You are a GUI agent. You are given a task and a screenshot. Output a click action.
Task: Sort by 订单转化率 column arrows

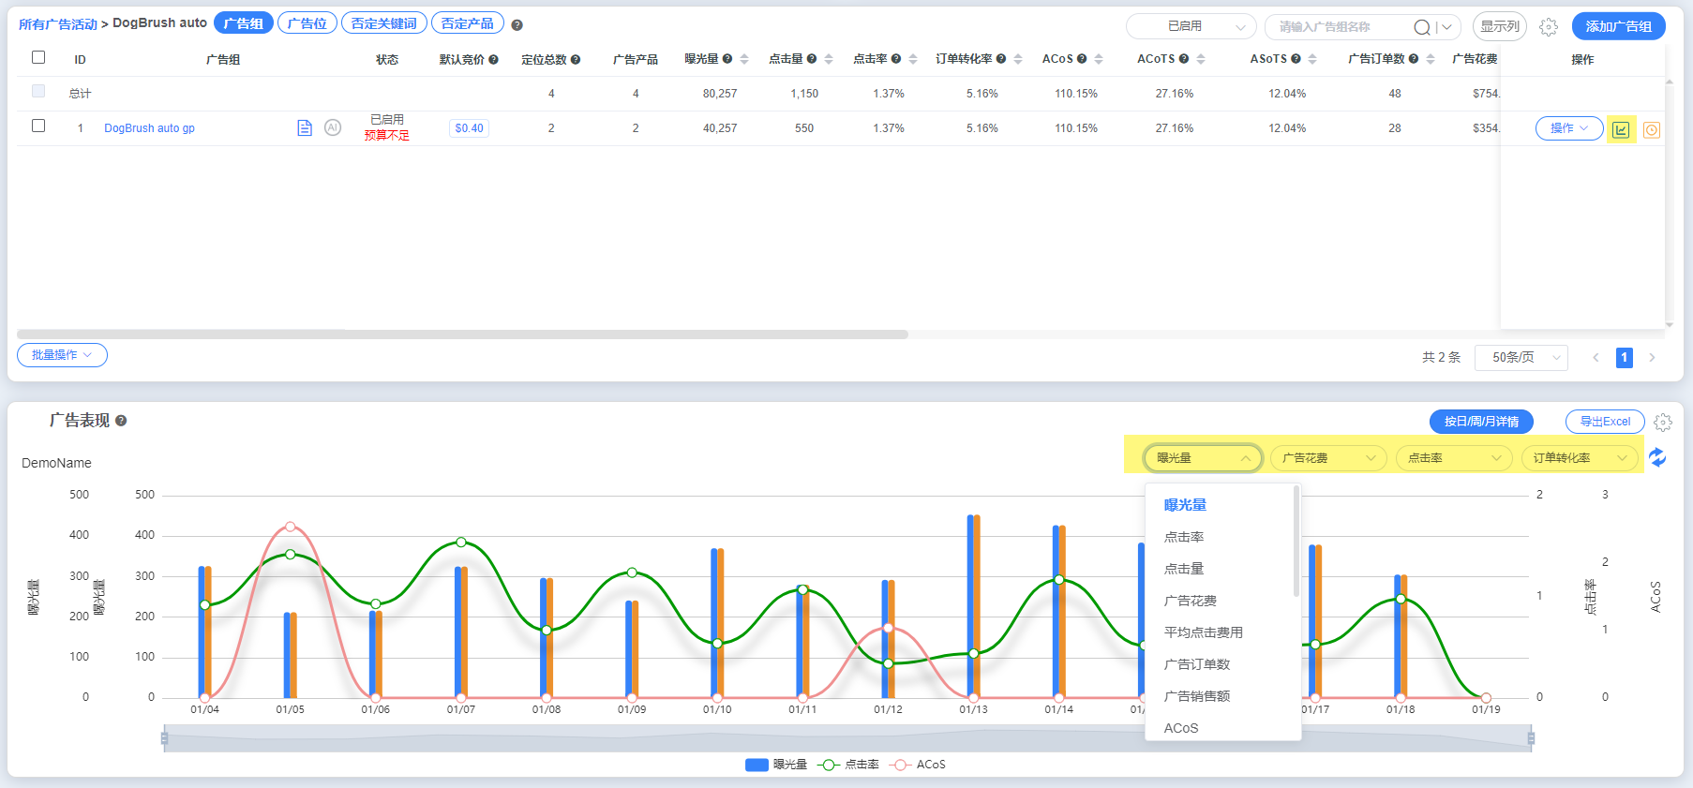1018,59
